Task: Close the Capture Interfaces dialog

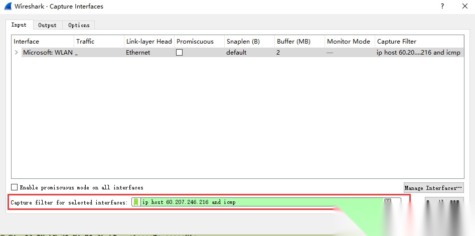Action: 465,6
